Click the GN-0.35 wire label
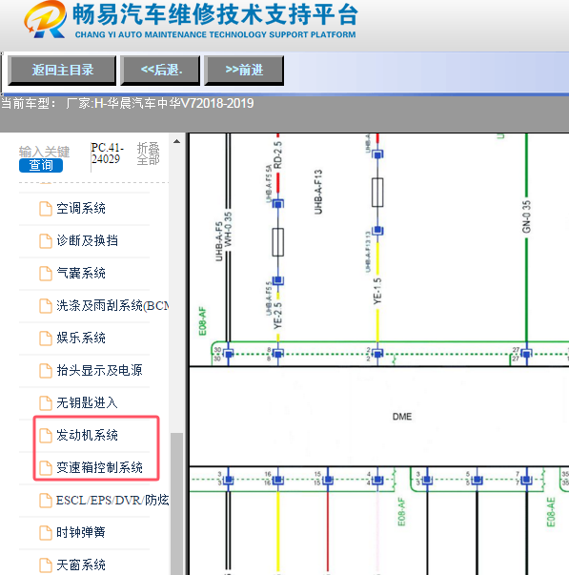Viewport: 569px width, 575px height. (x=526, y=216)
